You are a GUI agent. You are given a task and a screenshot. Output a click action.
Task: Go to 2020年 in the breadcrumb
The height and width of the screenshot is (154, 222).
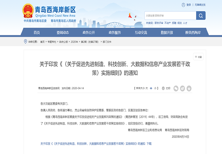pyautogui.click(x=74, y=42)
